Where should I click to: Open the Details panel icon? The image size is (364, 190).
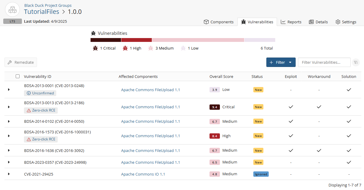[x=312, y=22]
